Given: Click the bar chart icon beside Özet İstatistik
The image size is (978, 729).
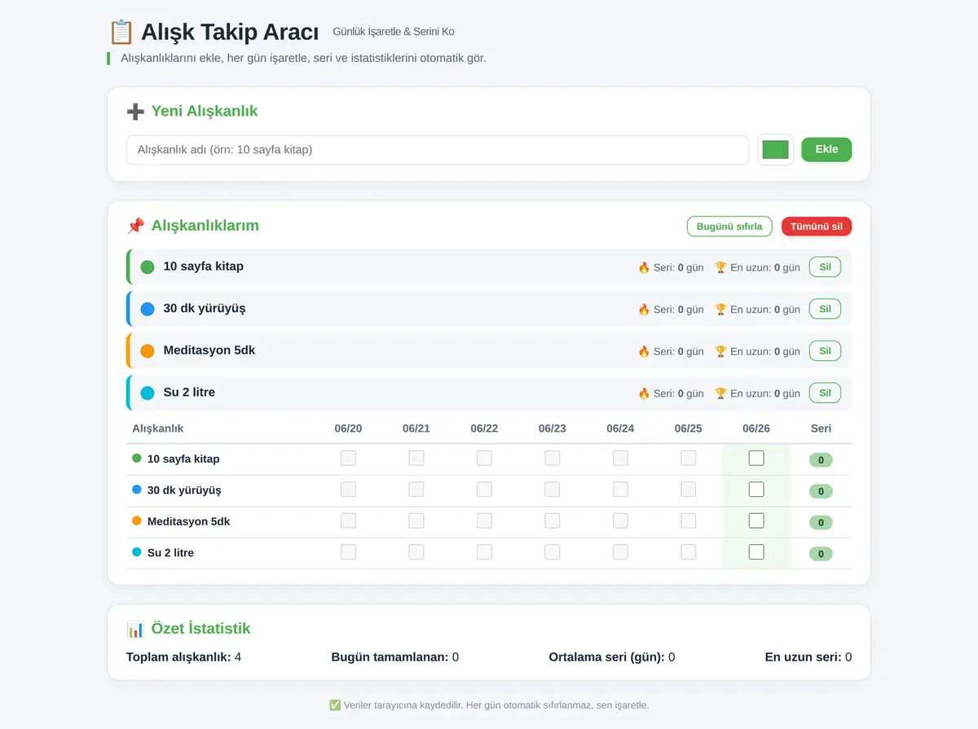Looking at the screenshot, I should pyautogui.click(x=135, y=629).
